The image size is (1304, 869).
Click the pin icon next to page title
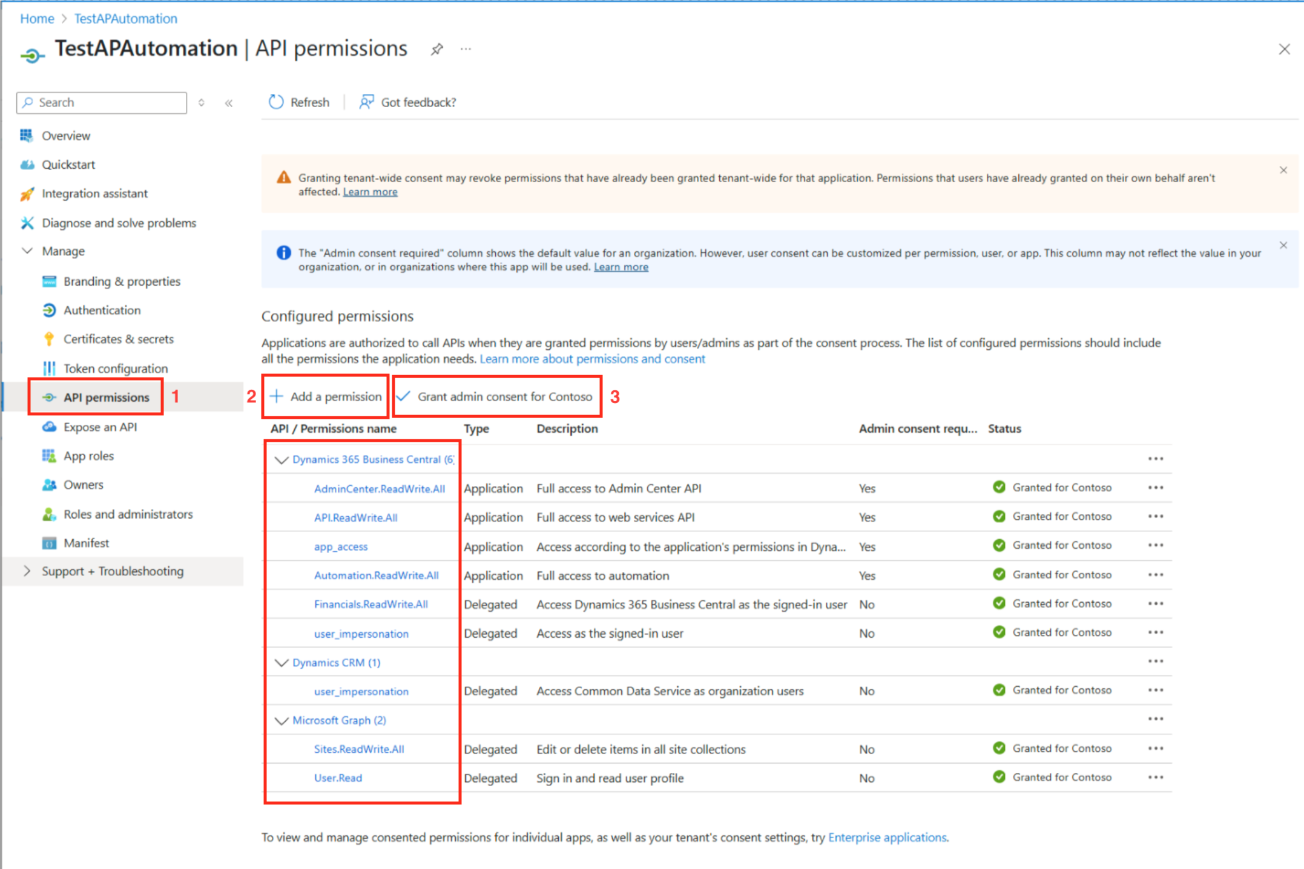click(x=436, y=49)
